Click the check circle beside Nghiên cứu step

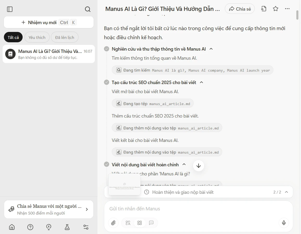point(107,49)
